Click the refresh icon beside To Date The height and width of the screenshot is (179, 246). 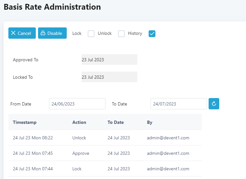[214, 104]
